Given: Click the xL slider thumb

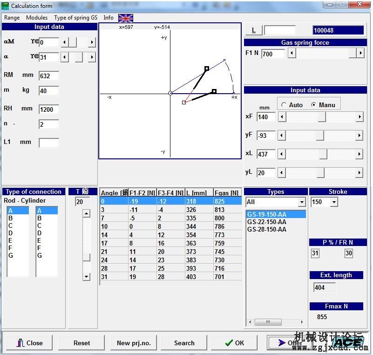Looking at the screenshot, I should 323,154.
